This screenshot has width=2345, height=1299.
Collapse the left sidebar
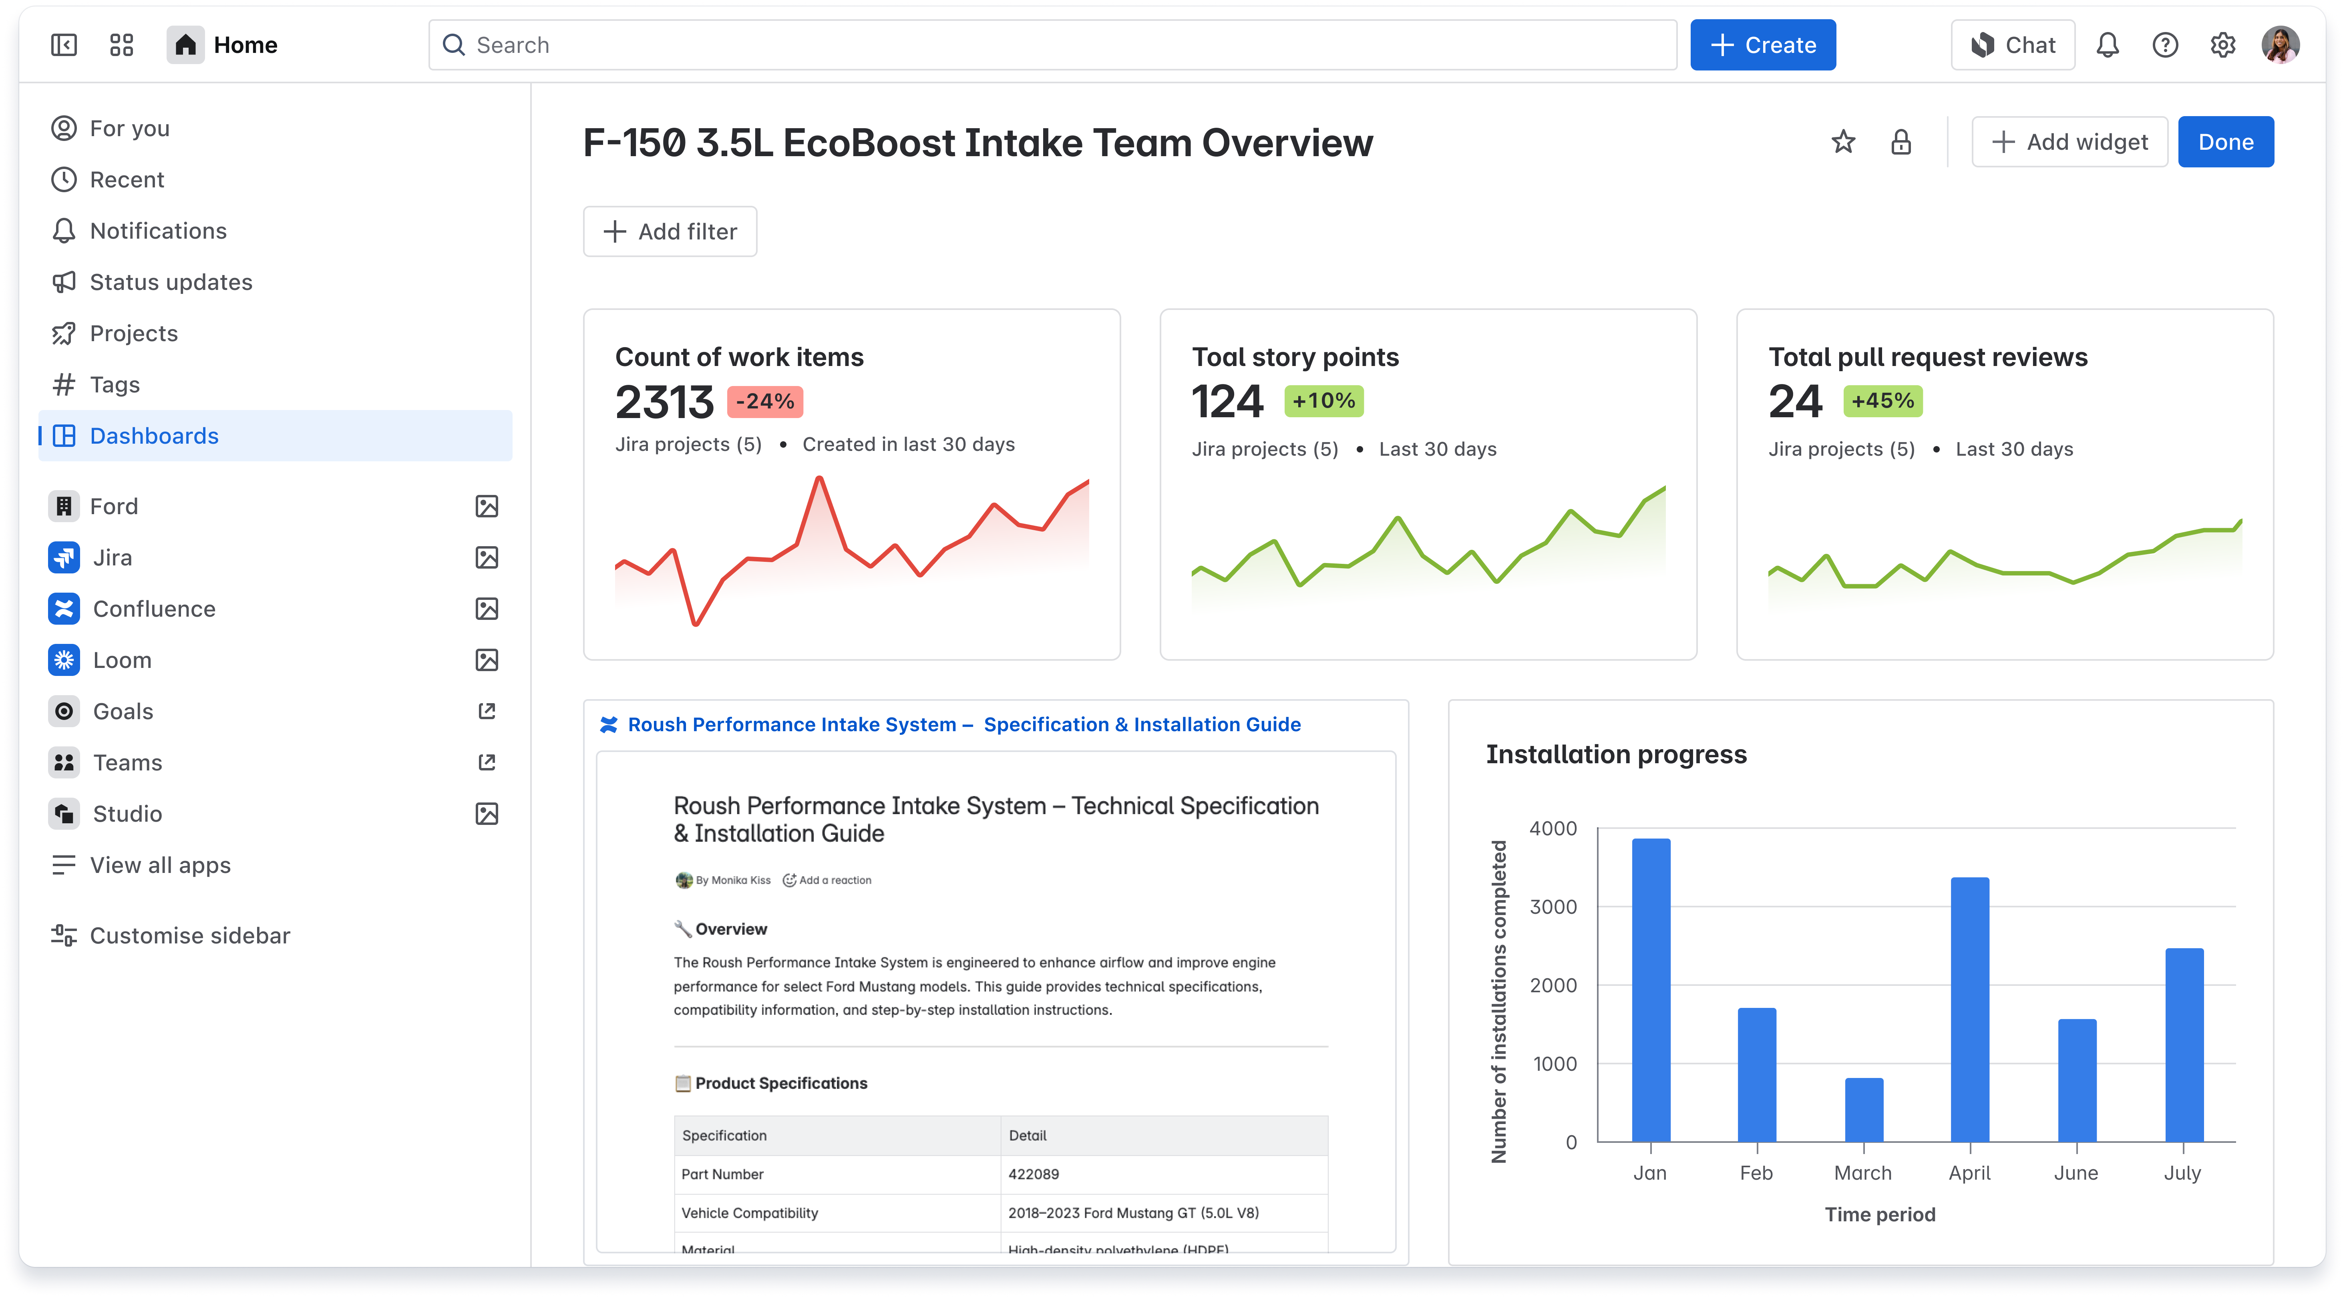63,44
